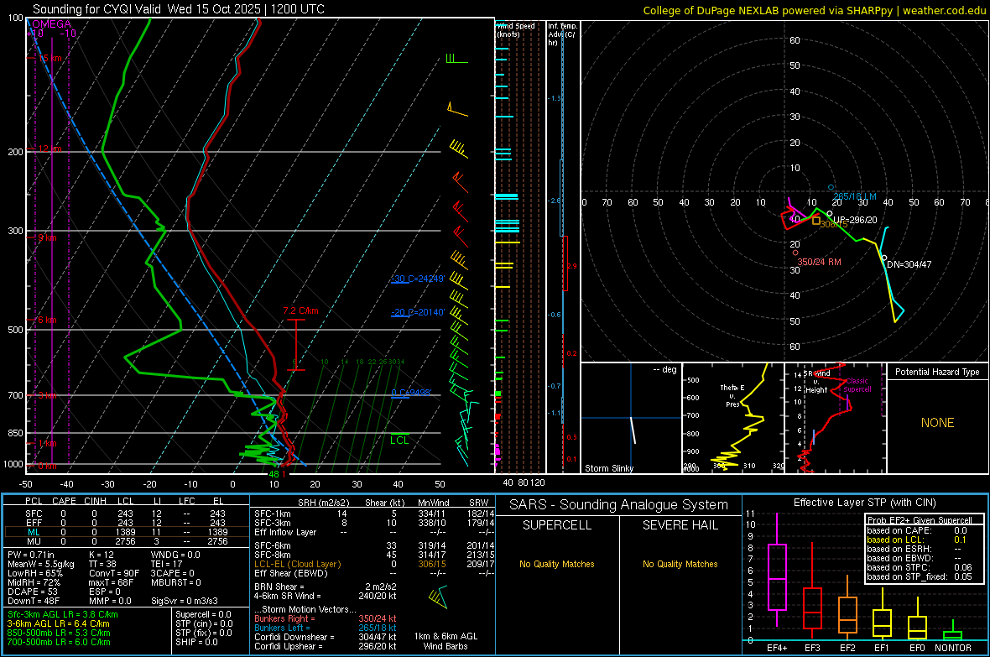Click the SR Wind v. Height inset label
Screen dimensions: 990x657
pos(817,382)
